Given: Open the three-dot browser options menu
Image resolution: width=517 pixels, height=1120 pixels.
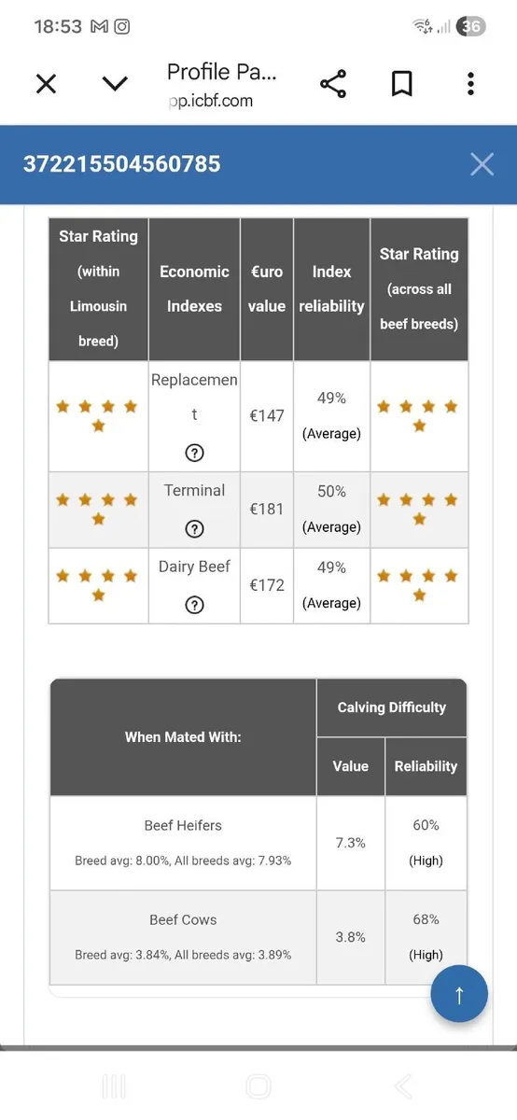Looking at the screenshot, I should pyautogui.click(x=470, y=84).
